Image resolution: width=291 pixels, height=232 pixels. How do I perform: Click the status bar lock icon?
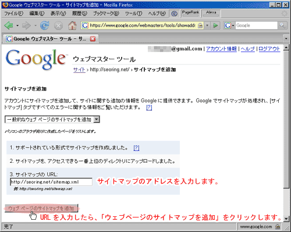pyautogui.click(x=278, y=226)
